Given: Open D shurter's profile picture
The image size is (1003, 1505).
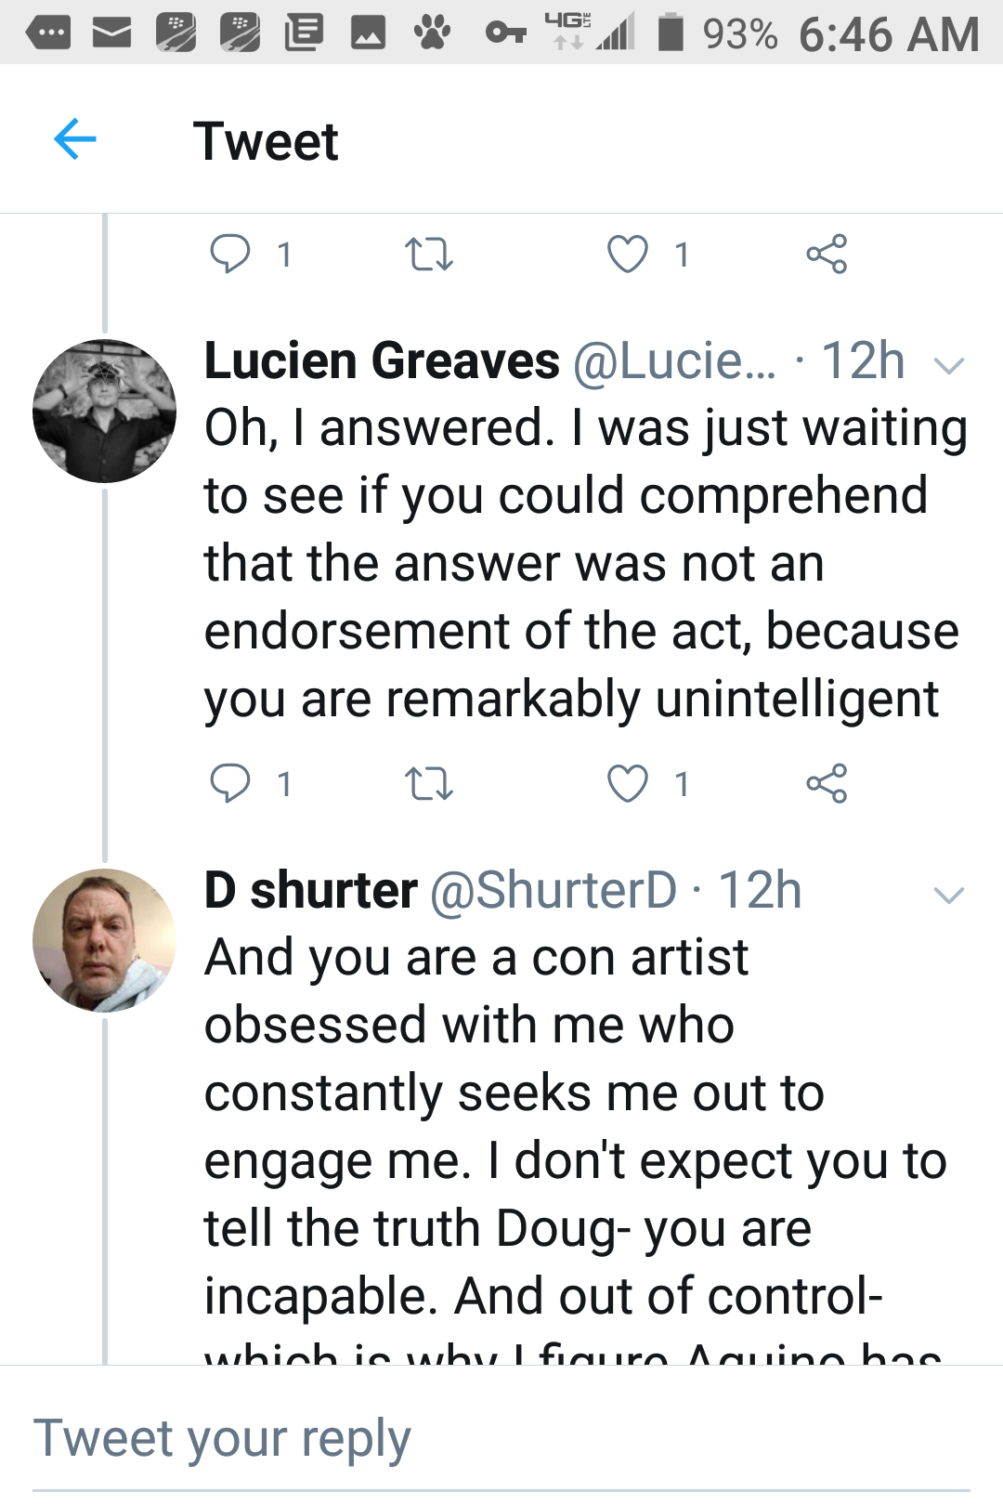Looking at the screenshot, I should pos(104,940).
